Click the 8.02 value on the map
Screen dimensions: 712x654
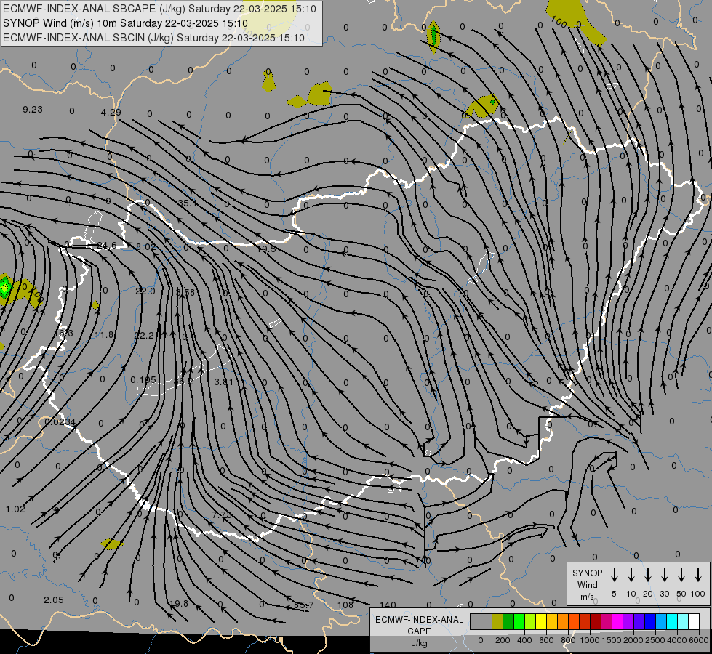tap(145, 247)
